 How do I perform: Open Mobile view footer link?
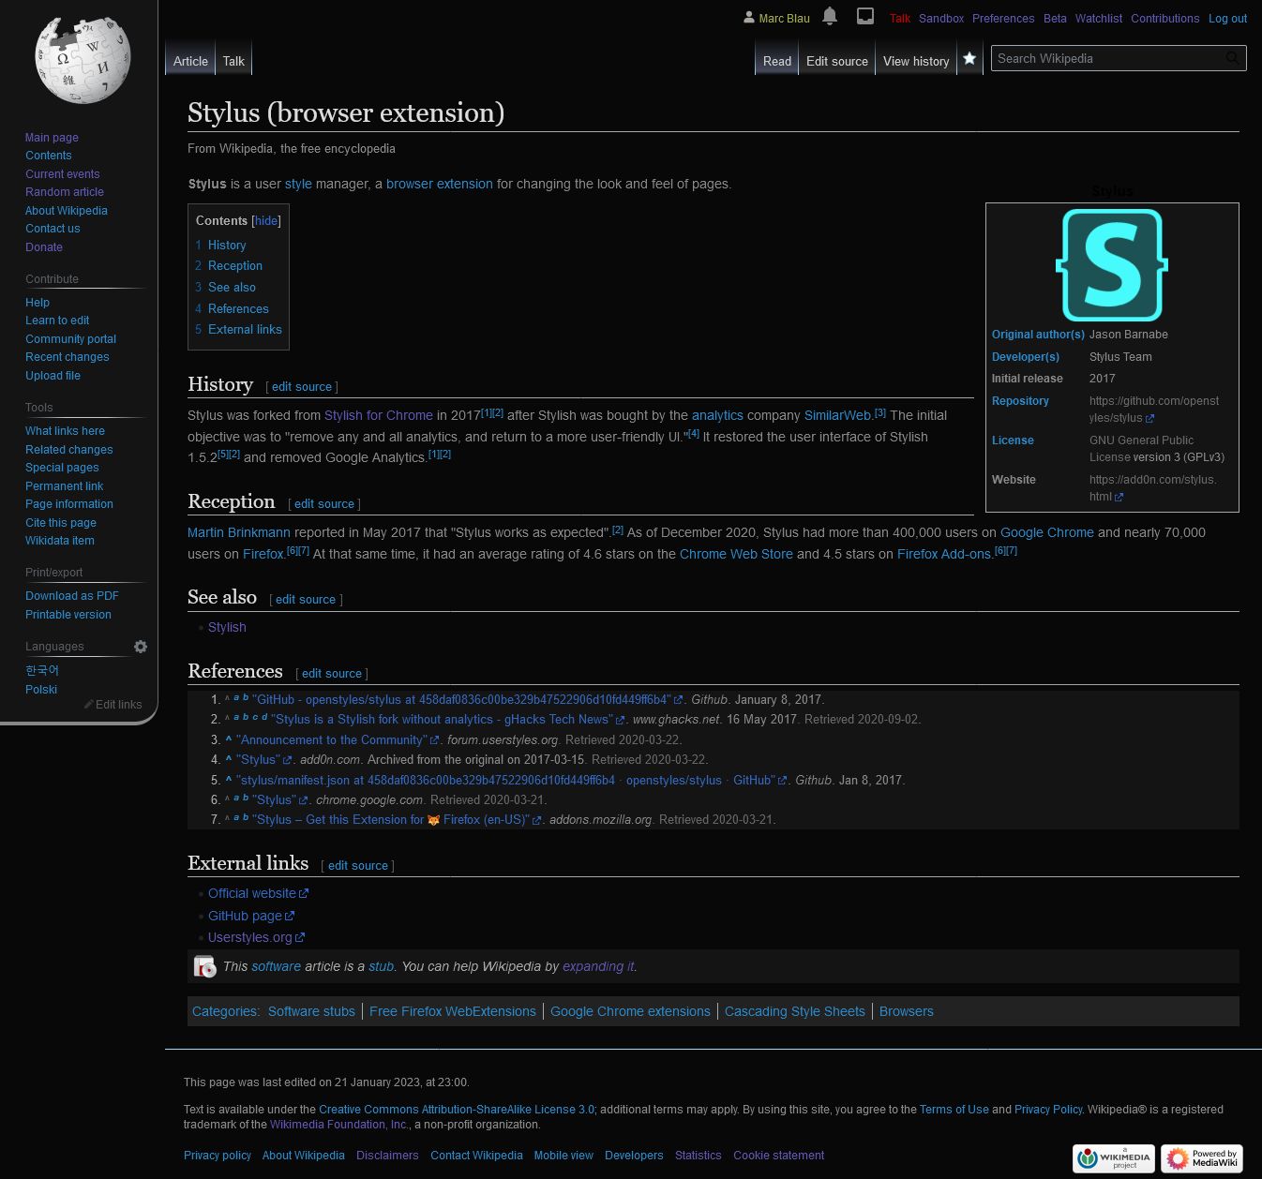coord(563,1156)
